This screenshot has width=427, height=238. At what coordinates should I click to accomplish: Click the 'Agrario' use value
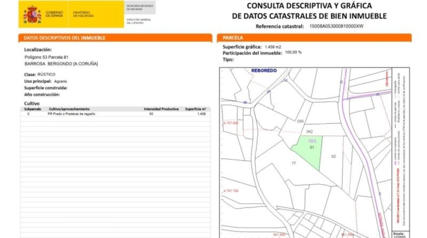(61, 82)
